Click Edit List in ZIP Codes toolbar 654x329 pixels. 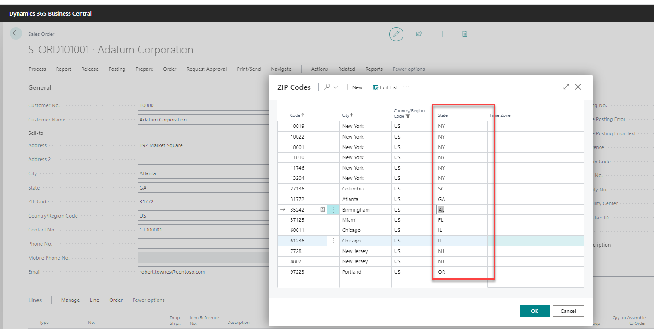385,87
